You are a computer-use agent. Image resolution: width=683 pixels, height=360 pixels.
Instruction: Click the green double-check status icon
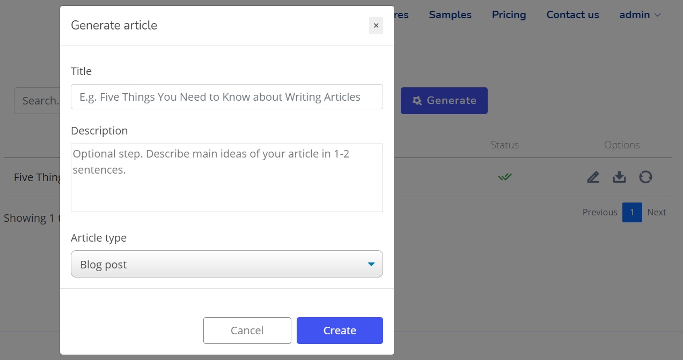pyautogui.click(x=504, y=177)
